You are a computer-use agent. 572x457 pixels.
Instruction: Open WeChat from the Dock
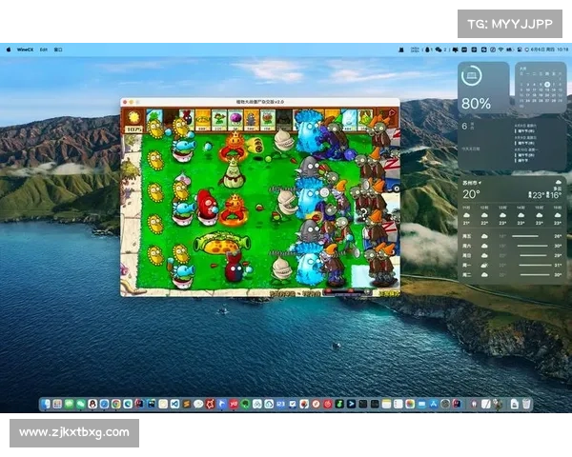[x=81, y=404]
